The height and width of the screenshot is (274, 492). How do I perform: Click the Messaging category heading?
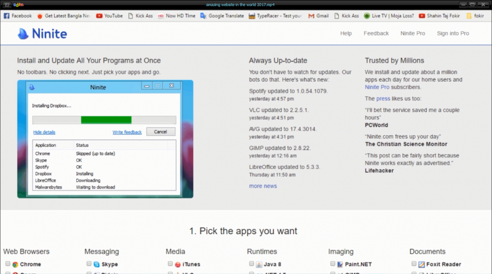point(101,251)
